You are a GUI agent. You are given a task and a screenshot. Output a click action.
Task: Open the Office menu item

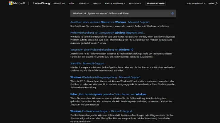(x=72, y=3)
